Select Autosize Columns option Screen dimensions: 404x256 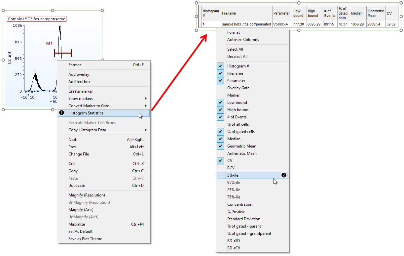243,40
